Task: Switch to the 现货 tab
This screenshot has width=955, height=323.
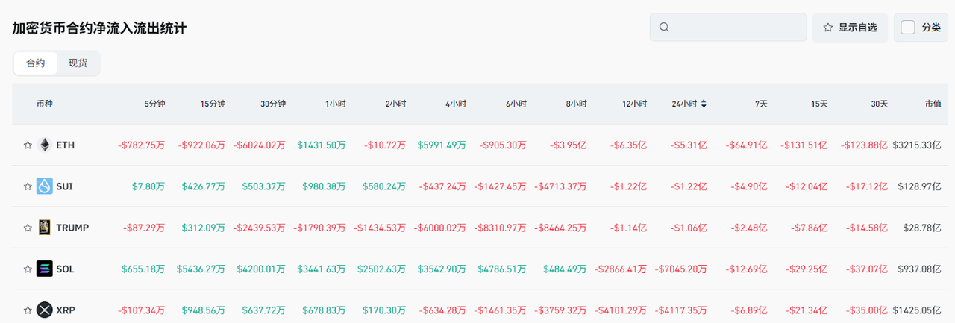Action: [78, 63]
